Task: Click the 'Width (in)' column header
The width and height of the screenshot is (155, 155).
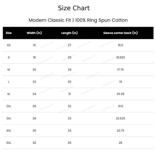Action: (x=34, y=33)
